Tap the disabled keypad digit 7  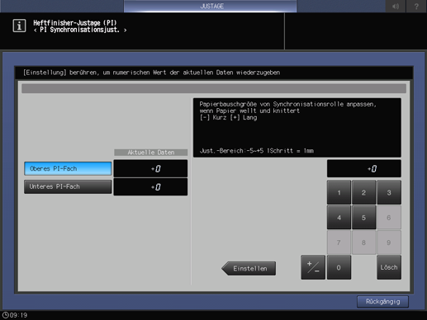[339, 242]
